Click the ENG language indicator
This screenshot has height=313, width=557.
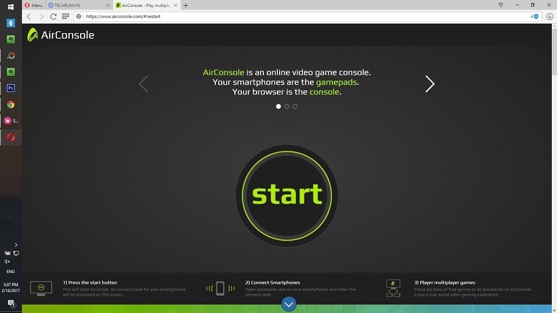pyautogui.click(x=10, y=271)
